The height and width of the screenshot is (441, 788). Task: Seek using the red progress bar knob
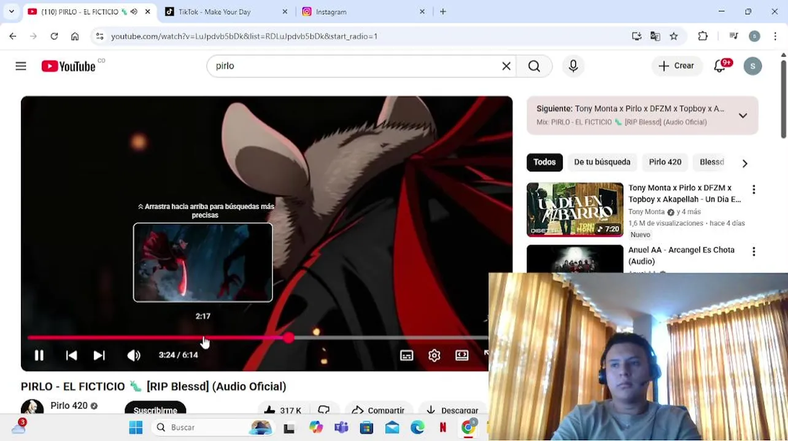coord(288,337)
